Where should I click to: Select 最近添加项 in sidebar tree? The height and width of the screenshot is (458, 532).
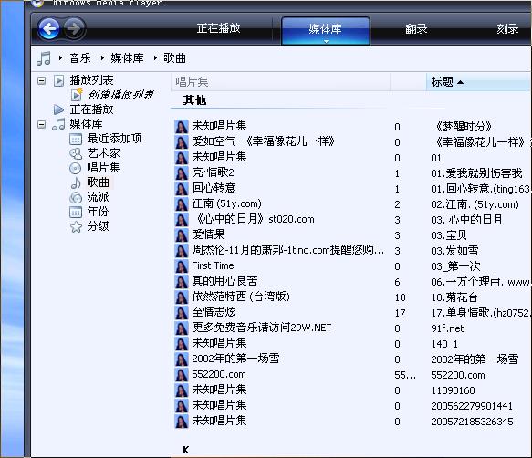pyautogui.click(x=114, y=139)
